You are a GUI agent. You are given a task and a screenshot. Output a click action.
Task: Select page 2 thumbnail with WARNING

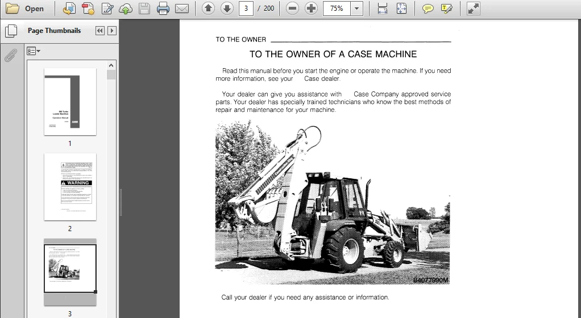coord(70,187)
